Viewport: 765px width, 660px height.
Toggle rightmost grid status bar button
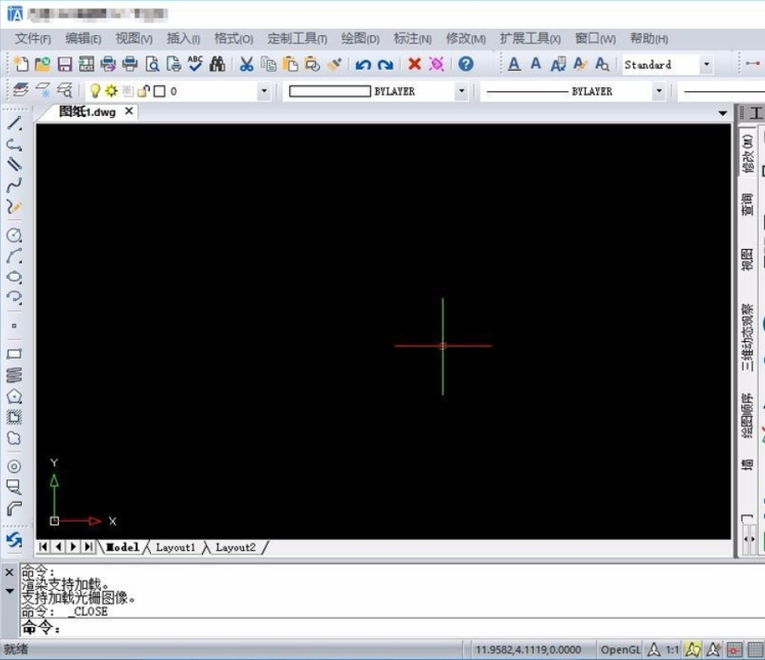[756, 650]
